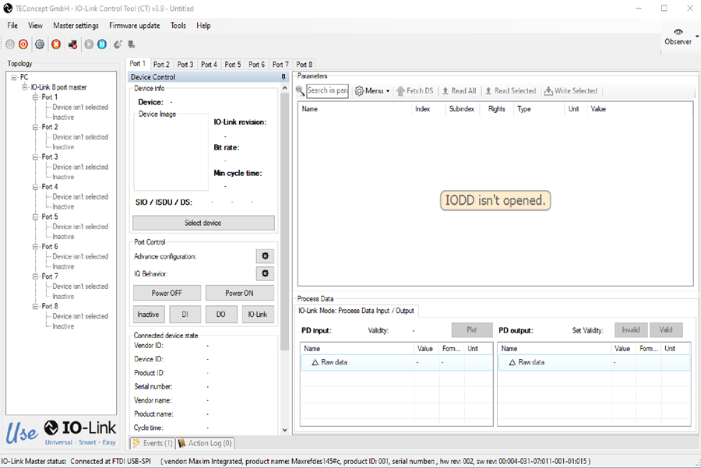Collapse Port 3 in the topology tree

[x=35, y=157]
